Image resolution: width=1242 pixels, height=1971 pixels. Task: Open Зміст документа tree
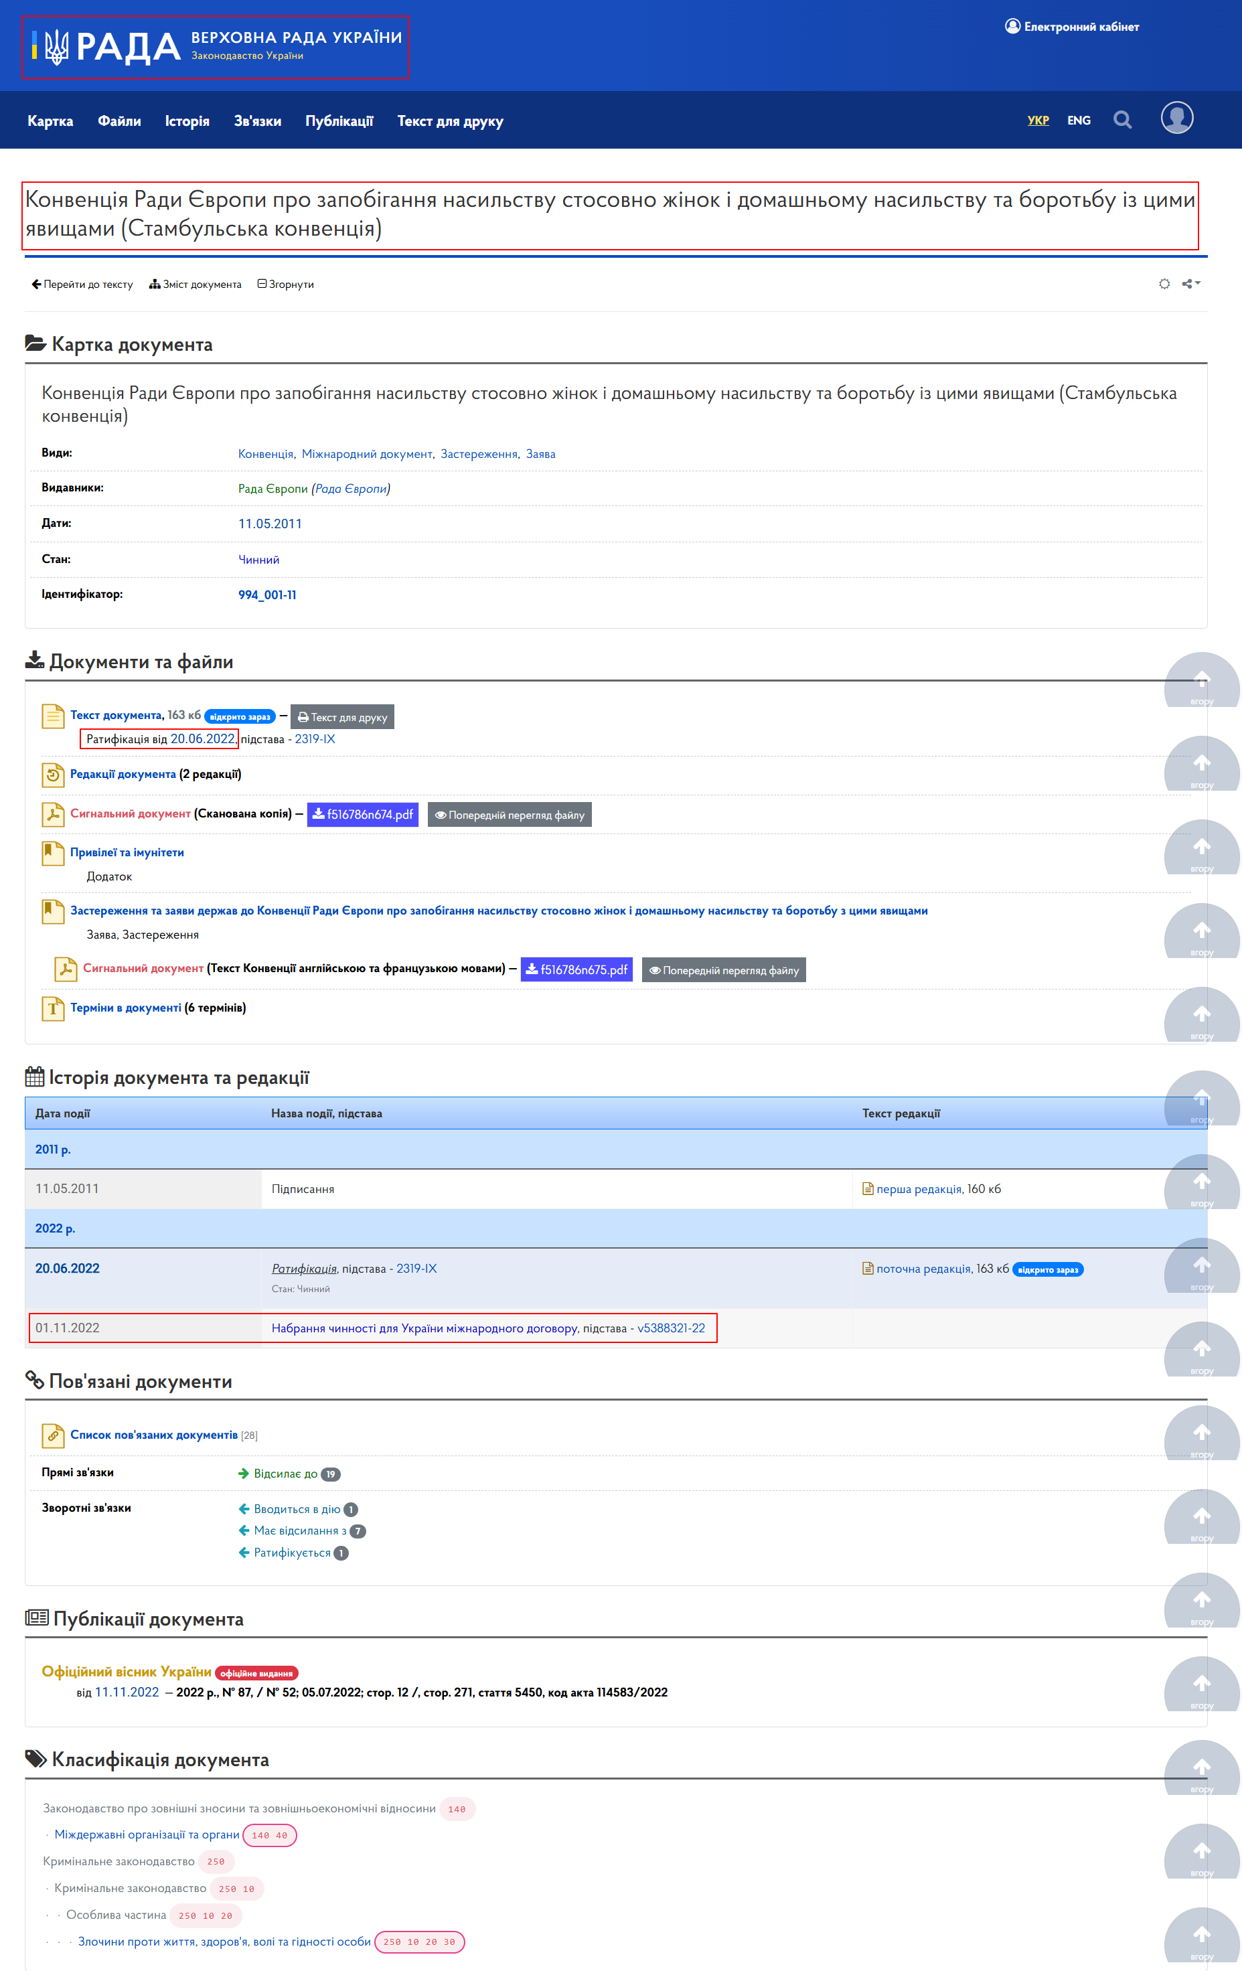coord(196,284)
